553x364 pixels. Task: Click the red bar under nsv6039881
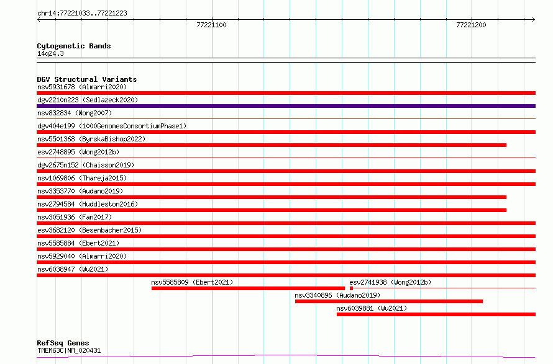pos(436,314)
